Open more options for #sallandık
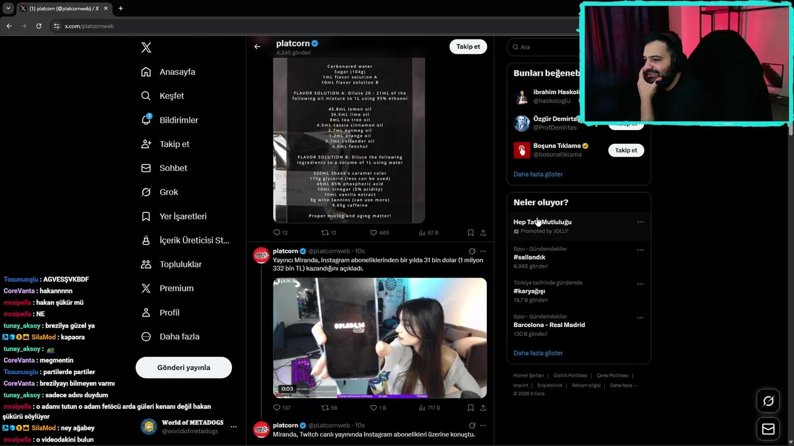Screen dimensions: 794x446 click(640, 250)
